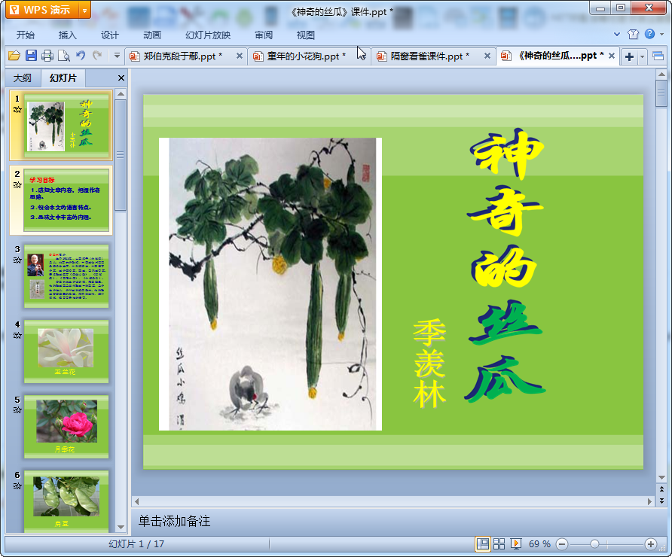Save the presentation with the floppy disk icon

click(x=31, y=55)
